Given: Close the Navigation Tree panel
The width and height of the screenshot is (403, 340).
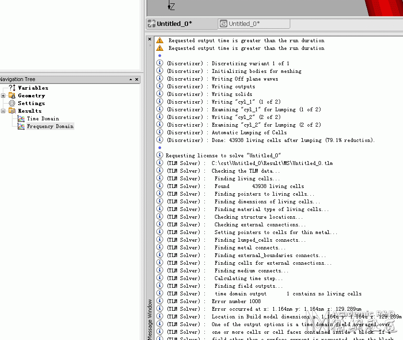Looking at the screenshot, I should 137,80.
